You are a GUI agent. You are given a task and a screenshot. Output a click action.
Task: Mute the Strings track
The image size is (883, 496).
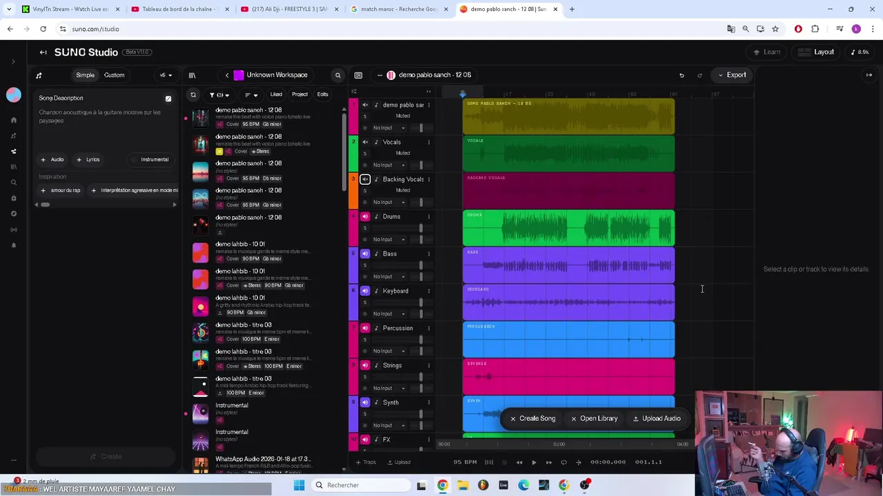click(365, 365)
